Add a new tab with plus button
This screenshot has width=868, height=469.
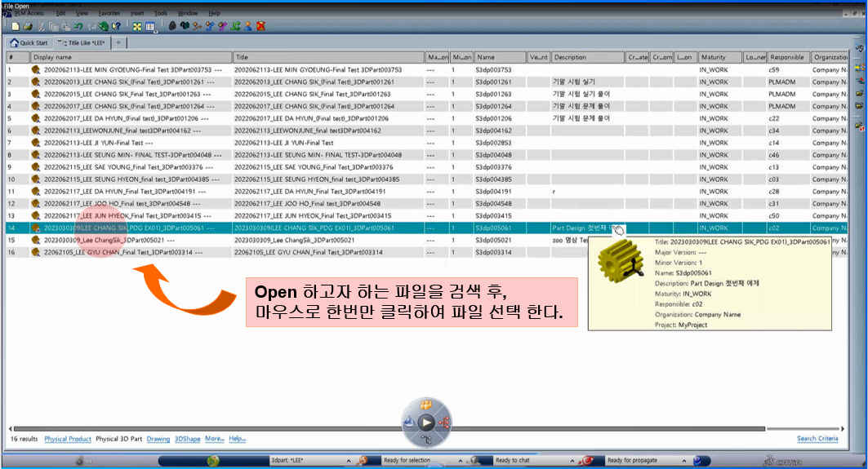[118, 42]
